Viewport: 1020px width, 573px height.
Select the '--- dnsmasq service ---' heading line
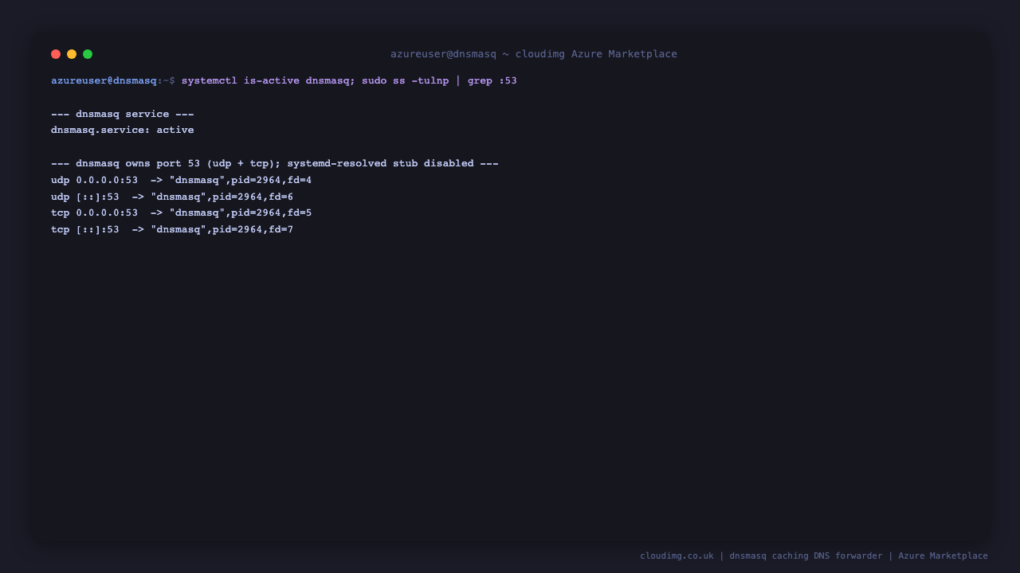point(123,114)
